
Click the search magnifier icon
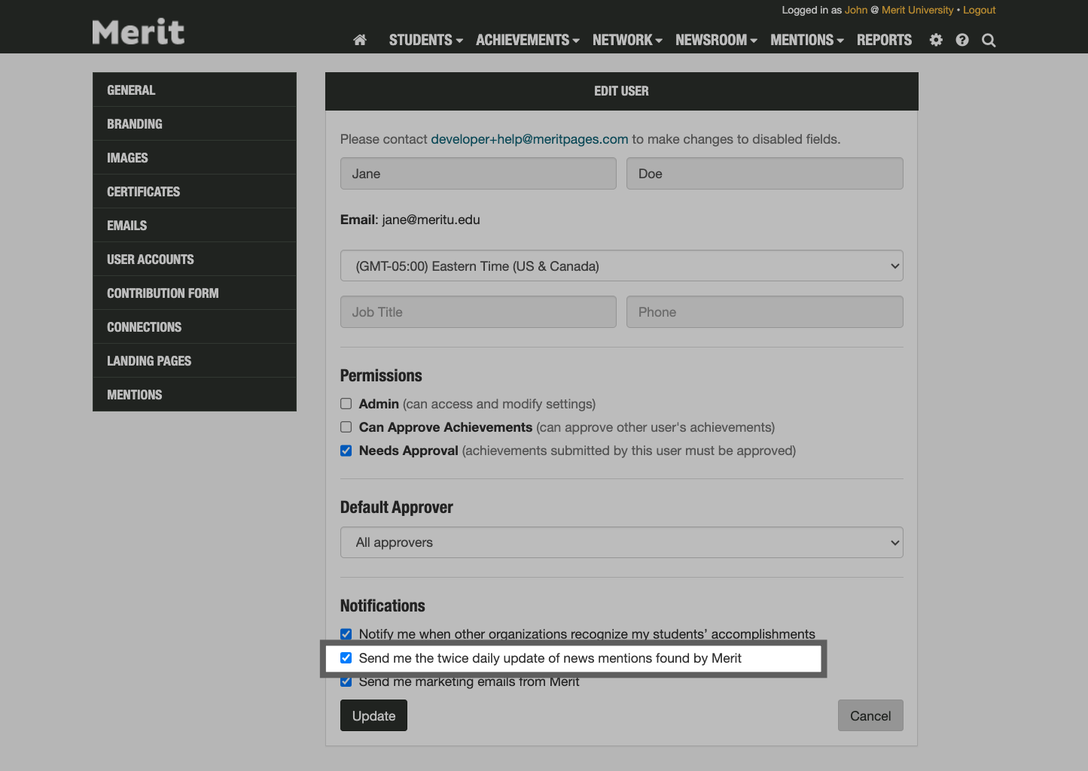tap(988, 40)
